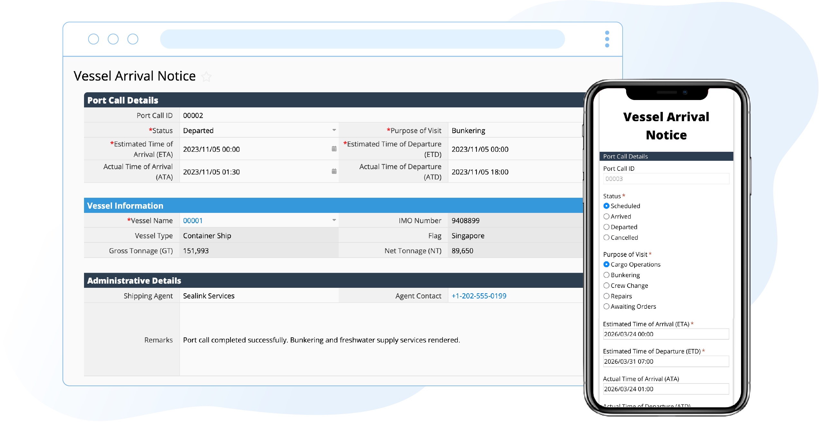The image size is (819, 428).
Task: Choose Crew Change as purpose of visit
Action: [607, 286]
